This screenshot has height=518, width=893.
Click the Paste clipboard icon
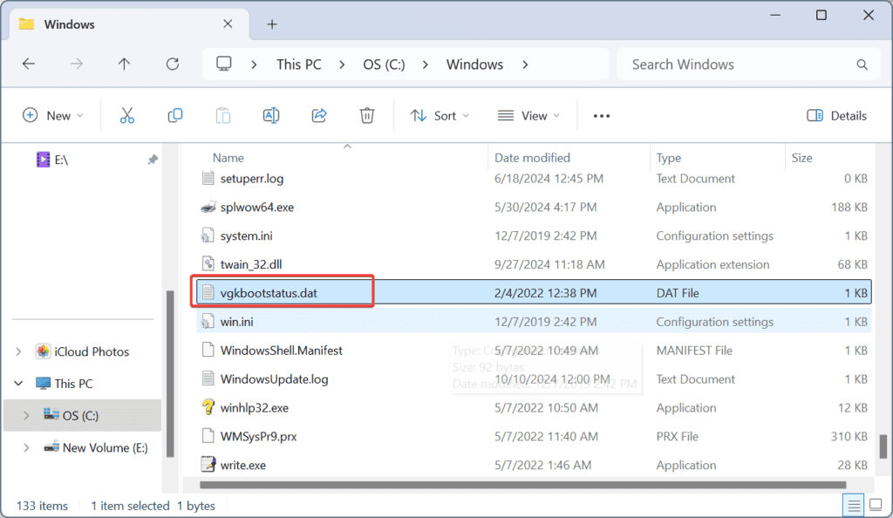pyautogui.click(x=222, y=116)
